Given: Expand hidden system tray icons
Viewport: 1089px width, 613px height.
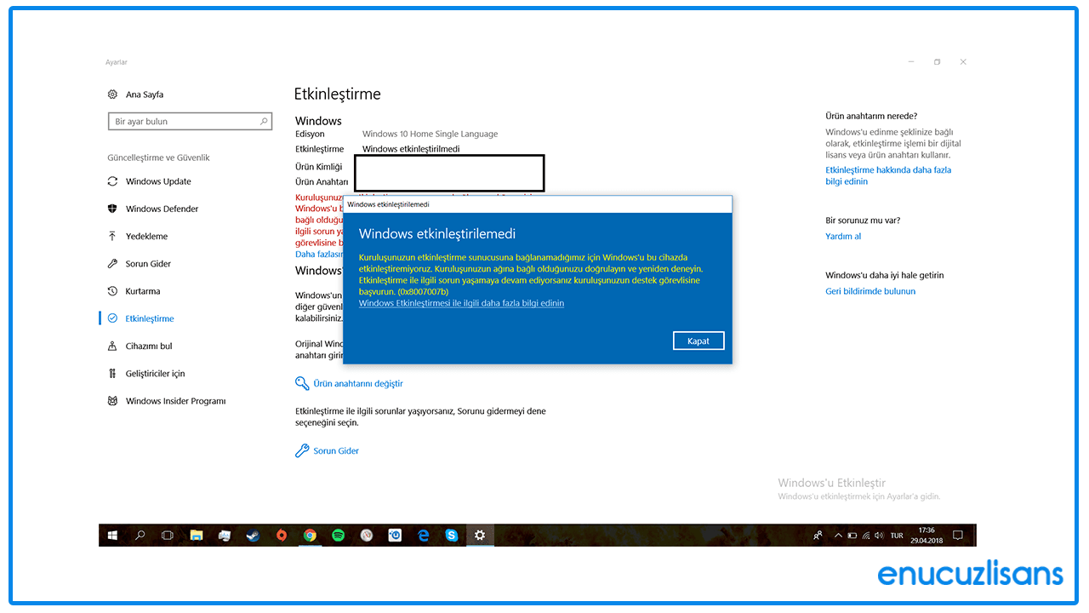Looking at the screenshot, I should [x=838, y=535].
